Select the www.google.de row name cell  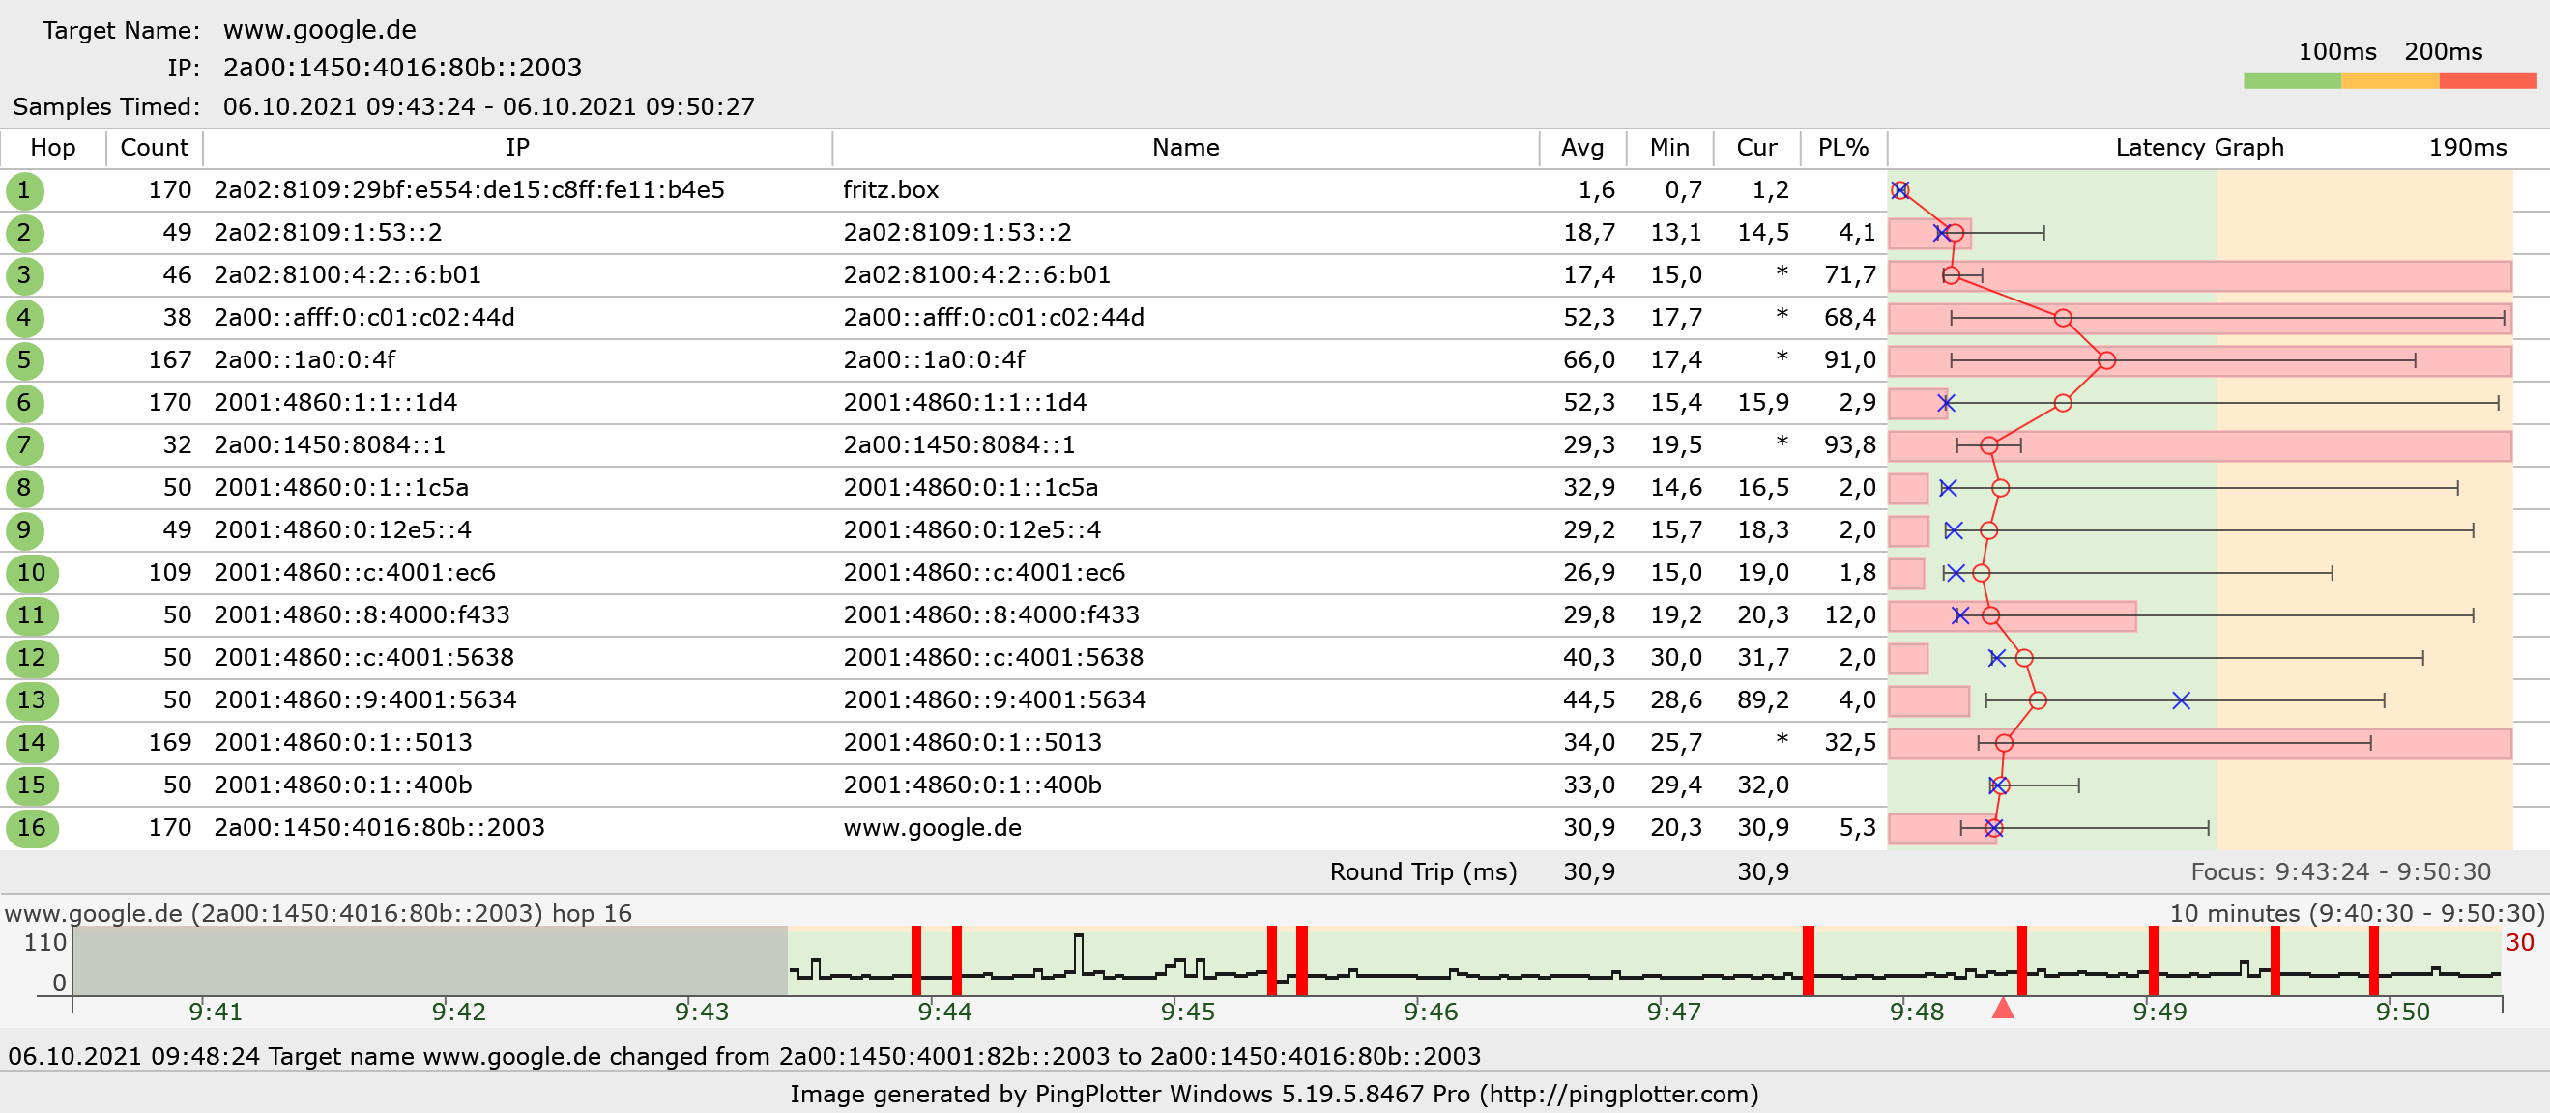[932, 828]
